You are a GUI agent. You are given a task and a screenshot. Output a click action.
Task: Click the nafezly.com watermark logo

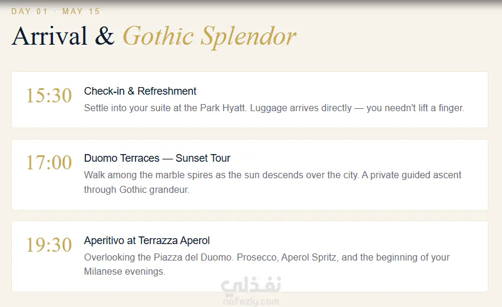coord(251,301)
